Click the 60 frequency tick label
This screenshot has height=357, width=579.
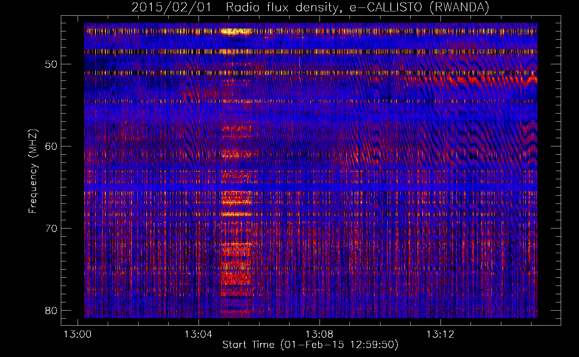tap(51, 146)
